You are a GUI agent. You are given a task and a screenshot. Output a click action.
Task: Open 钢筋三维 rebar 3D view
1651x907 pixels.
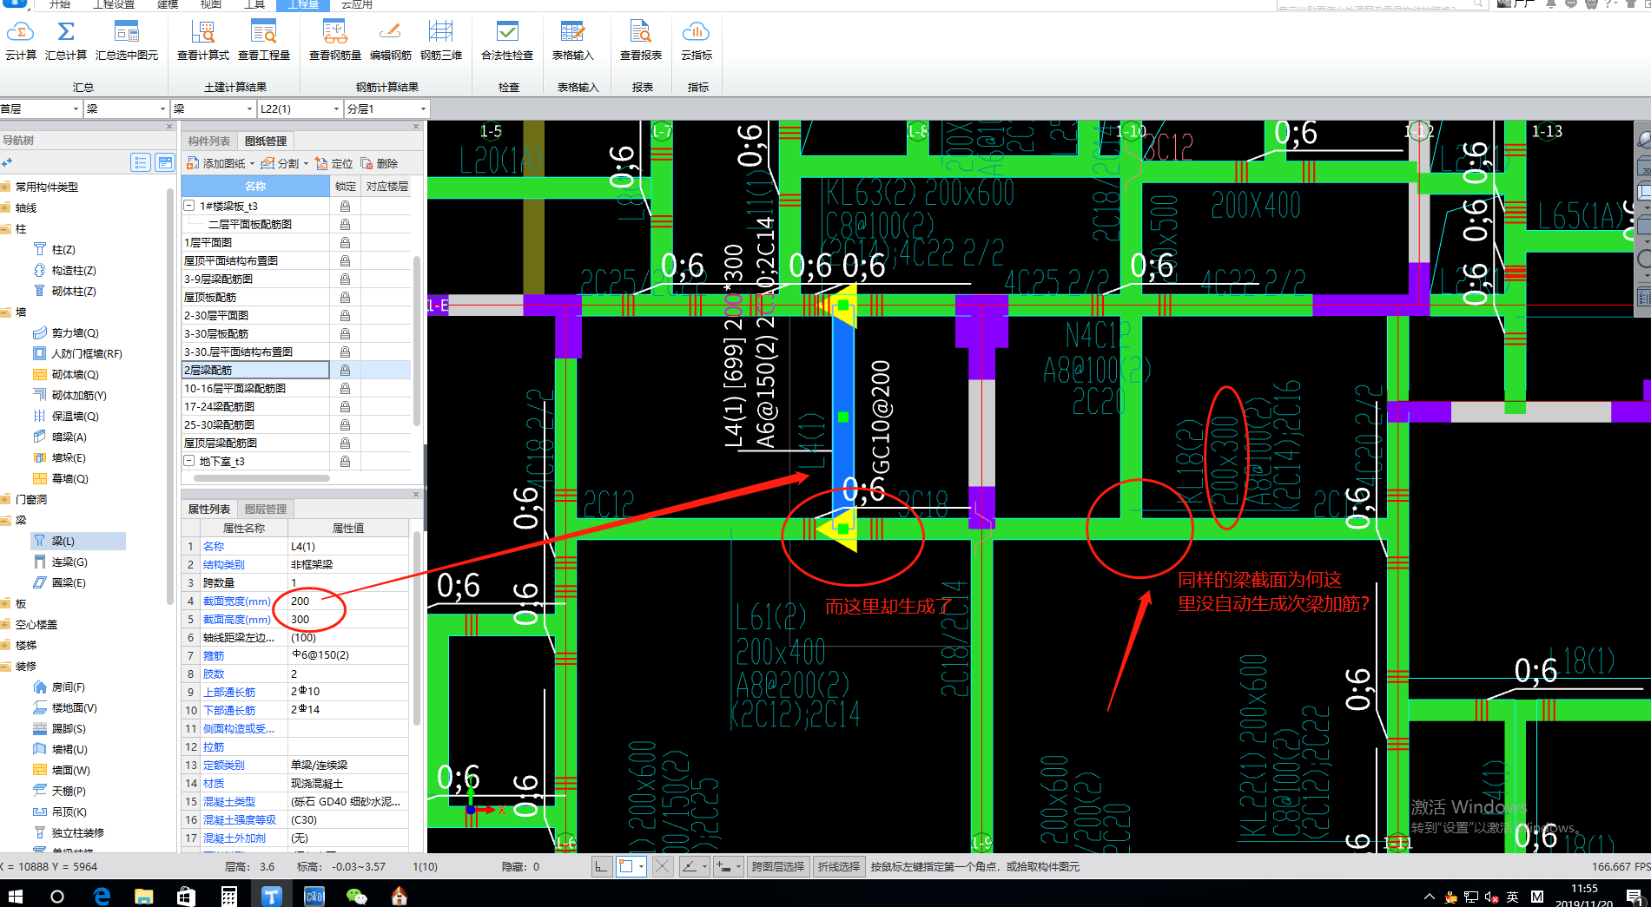(x=440, y=41)
